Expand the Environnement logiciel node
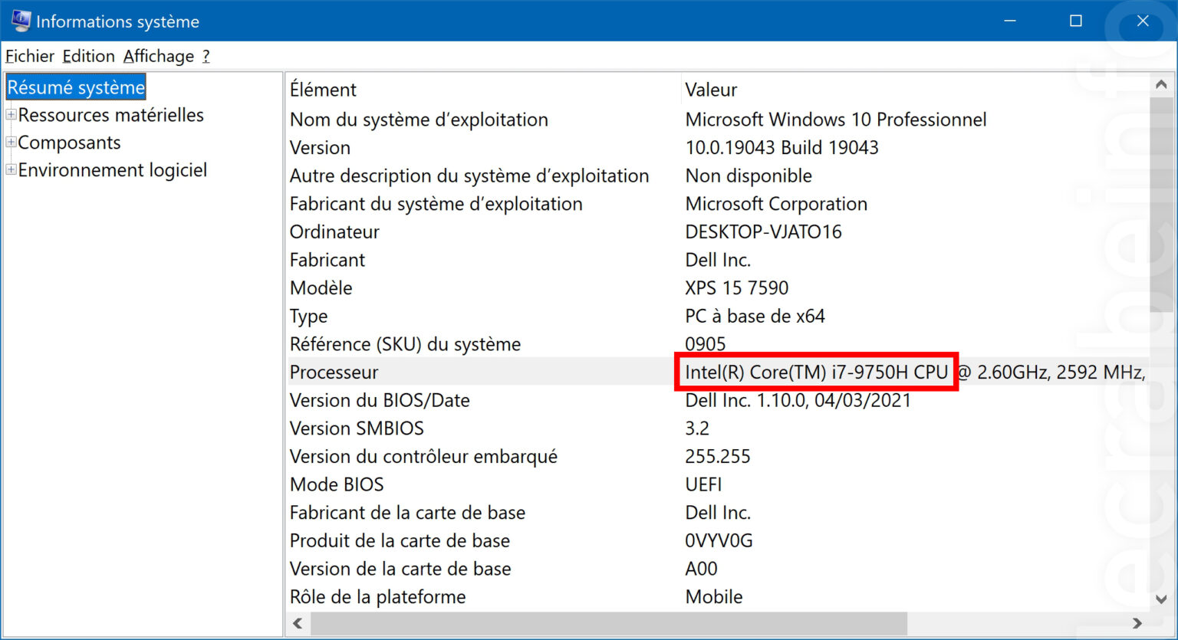Screen dimensions: 1178x640 (11, 170)
